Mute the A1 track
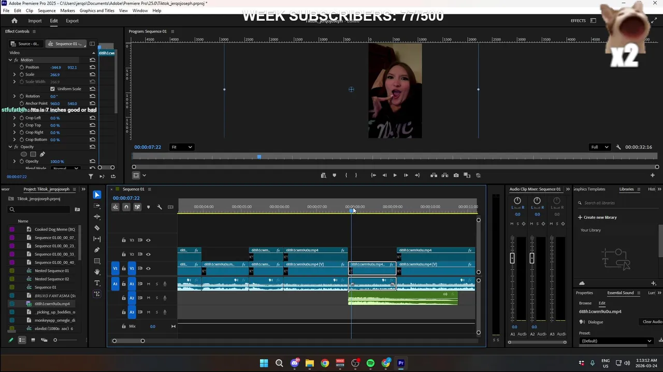Screen dimensions: 663x372 149,284
